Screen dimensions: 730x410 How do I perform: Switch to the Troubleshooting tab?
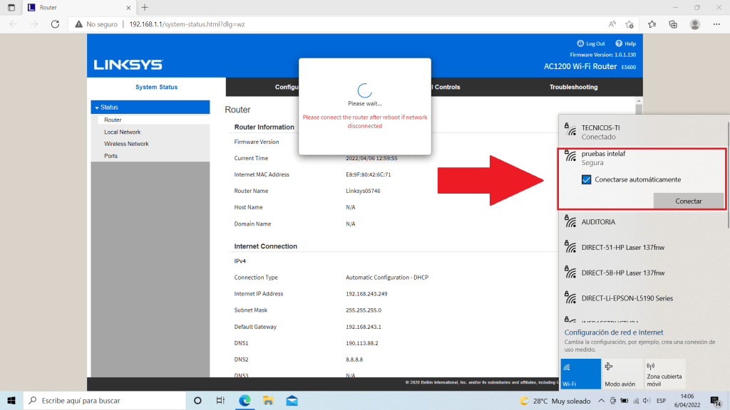[x=573, y=87]
